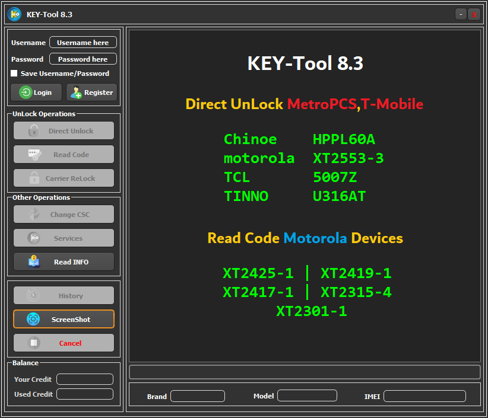Minimize the KEY-Tool window
Screen dimensions: 488x418
(x=461, y=14)
